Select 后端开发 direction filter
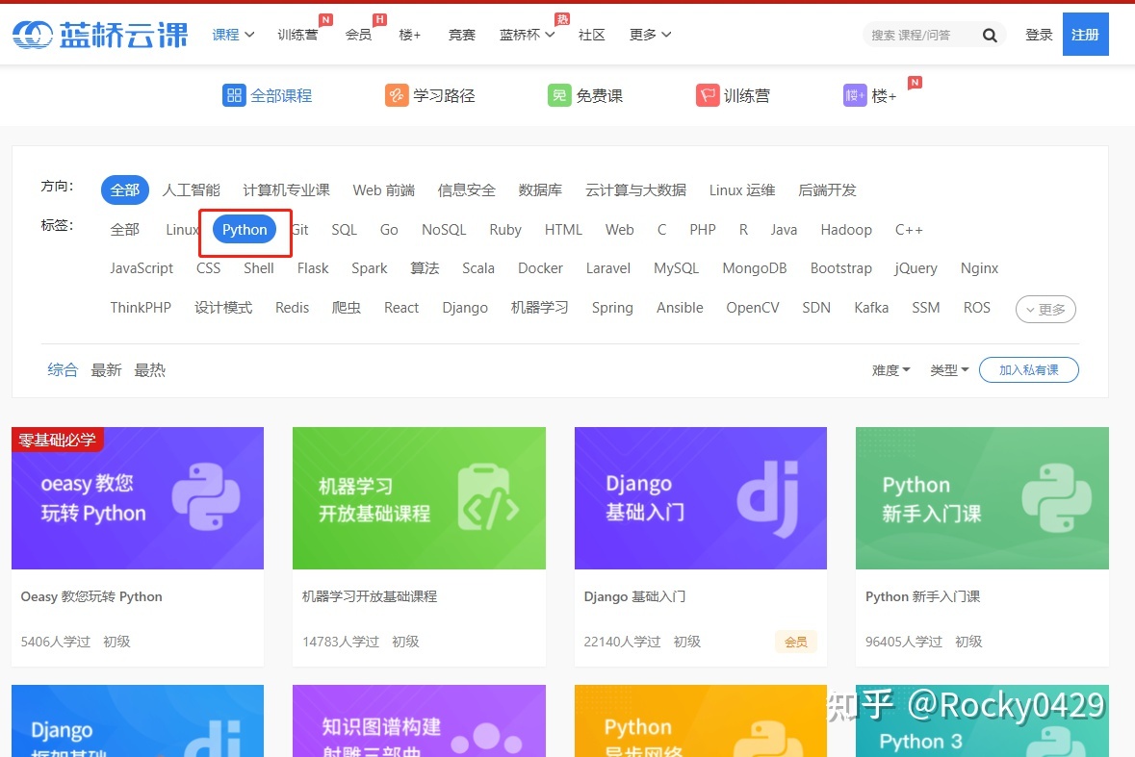The width and height of the screenshot is (1135, 757). (x=827, y=190)
